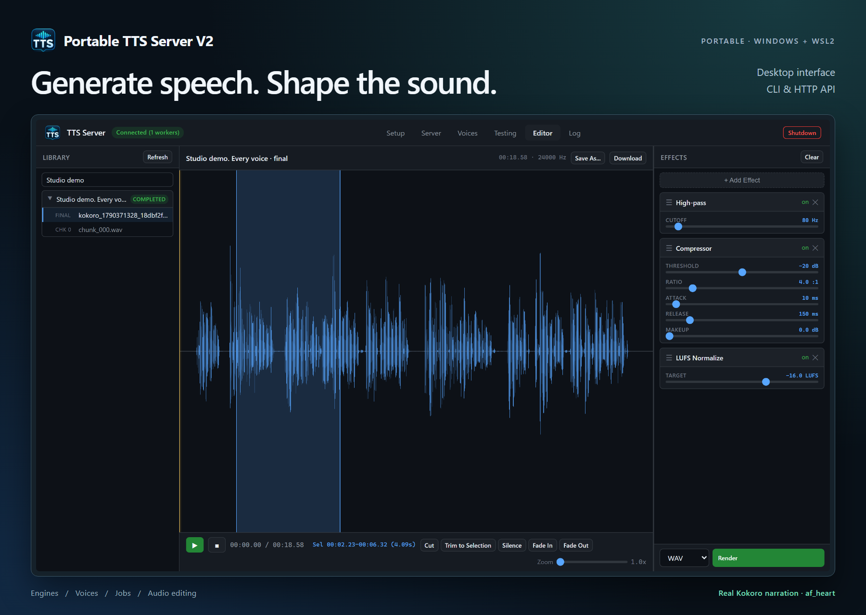The width and height of the screenshot is (866, 615).
Task: Open the WAV format dropdown
Action: point(684,558)
